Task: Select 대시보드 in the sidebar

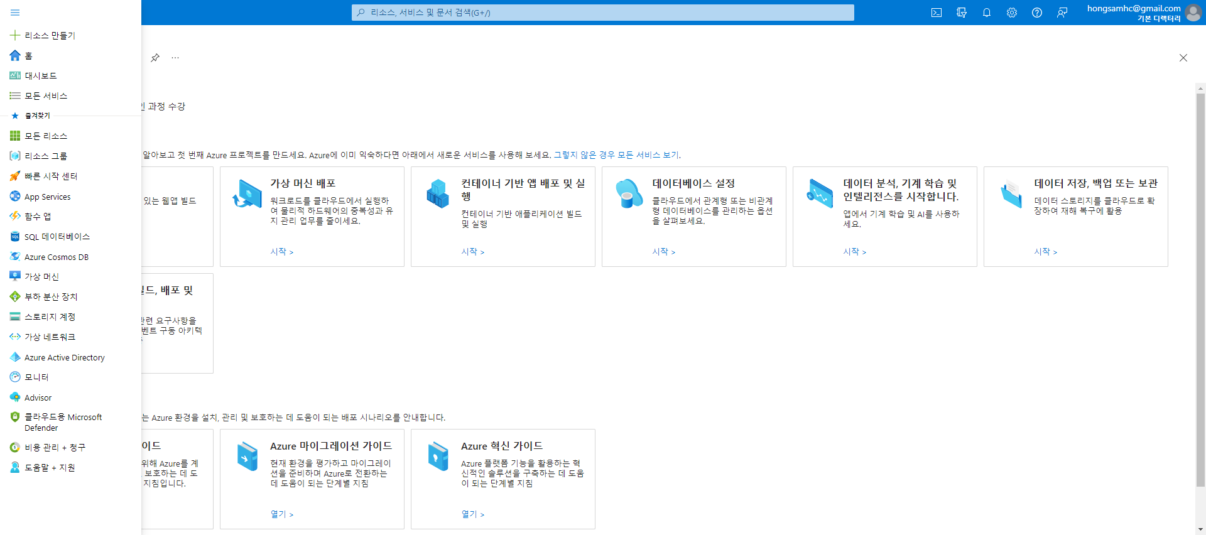Action: click(x=41, y=76)
